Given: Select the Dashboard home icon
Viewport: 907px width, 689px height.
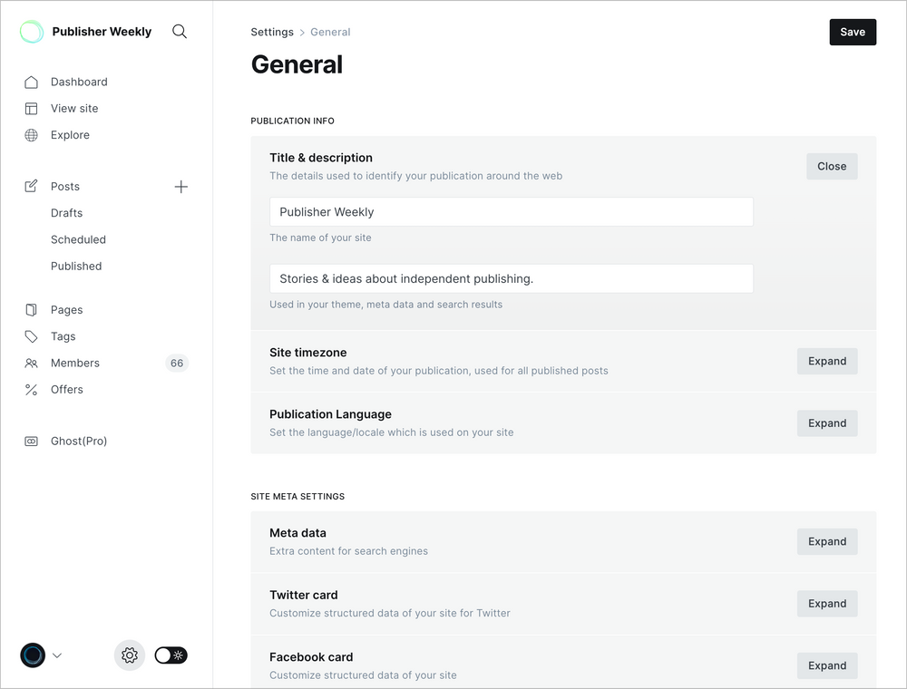Looking at the screenshot, I should coord(31,82).
